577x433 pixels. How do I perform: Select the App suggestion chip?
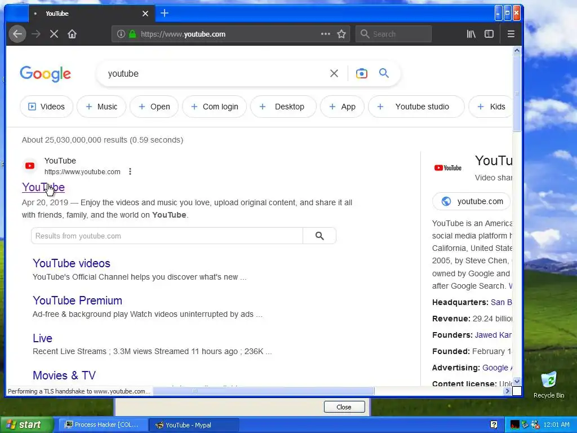coord(342,107)
